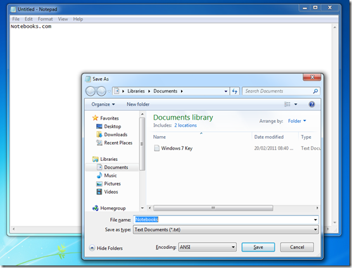Image resolution: width=352 pixels, height=268 pixels.
Task: Click the refresh icon next to address bar
Action: (x=235, y=91)
